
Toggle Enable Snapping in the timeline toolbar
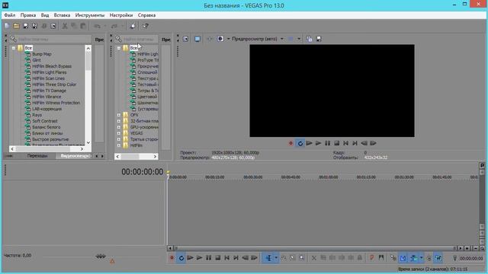coord(393,258)
